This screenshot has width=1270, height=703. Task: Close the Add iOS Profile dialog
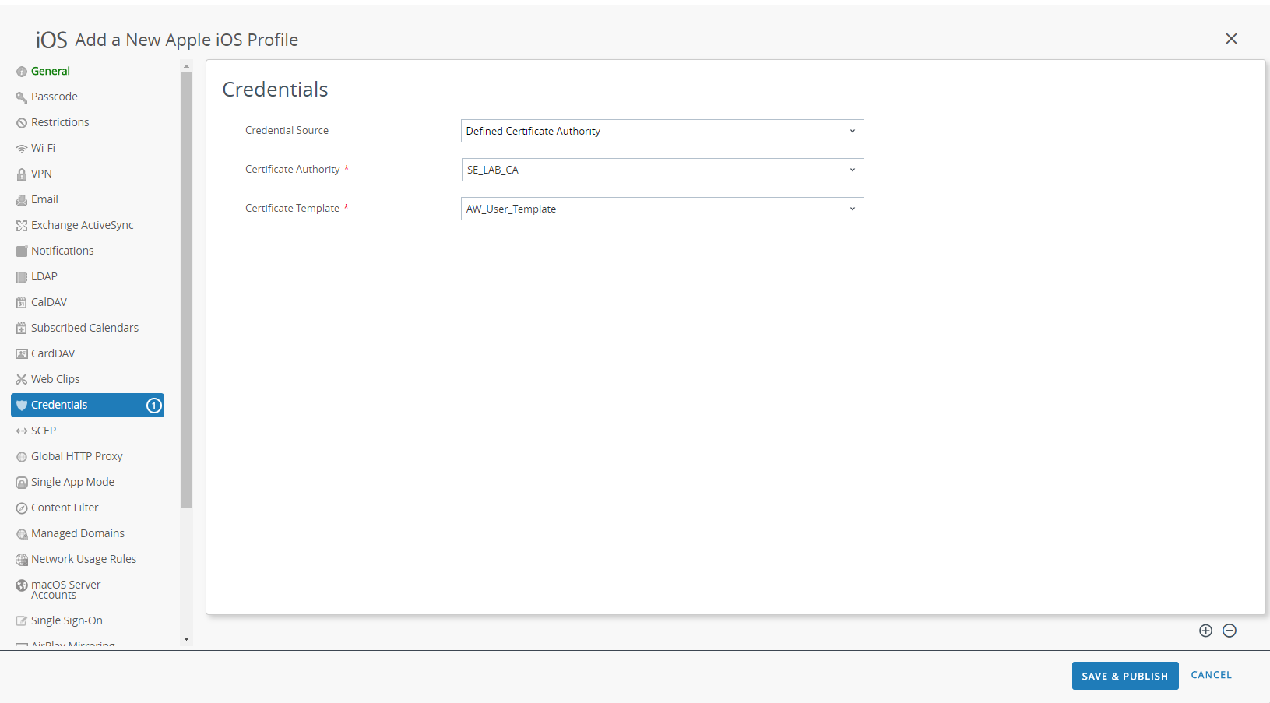[1231, 39]
